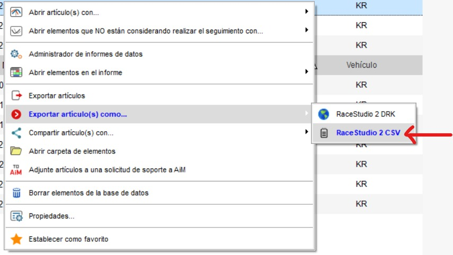Choose 'Compartir artículo(s) con...'
The height and width of the screenshot is (255, 453).
159,133
